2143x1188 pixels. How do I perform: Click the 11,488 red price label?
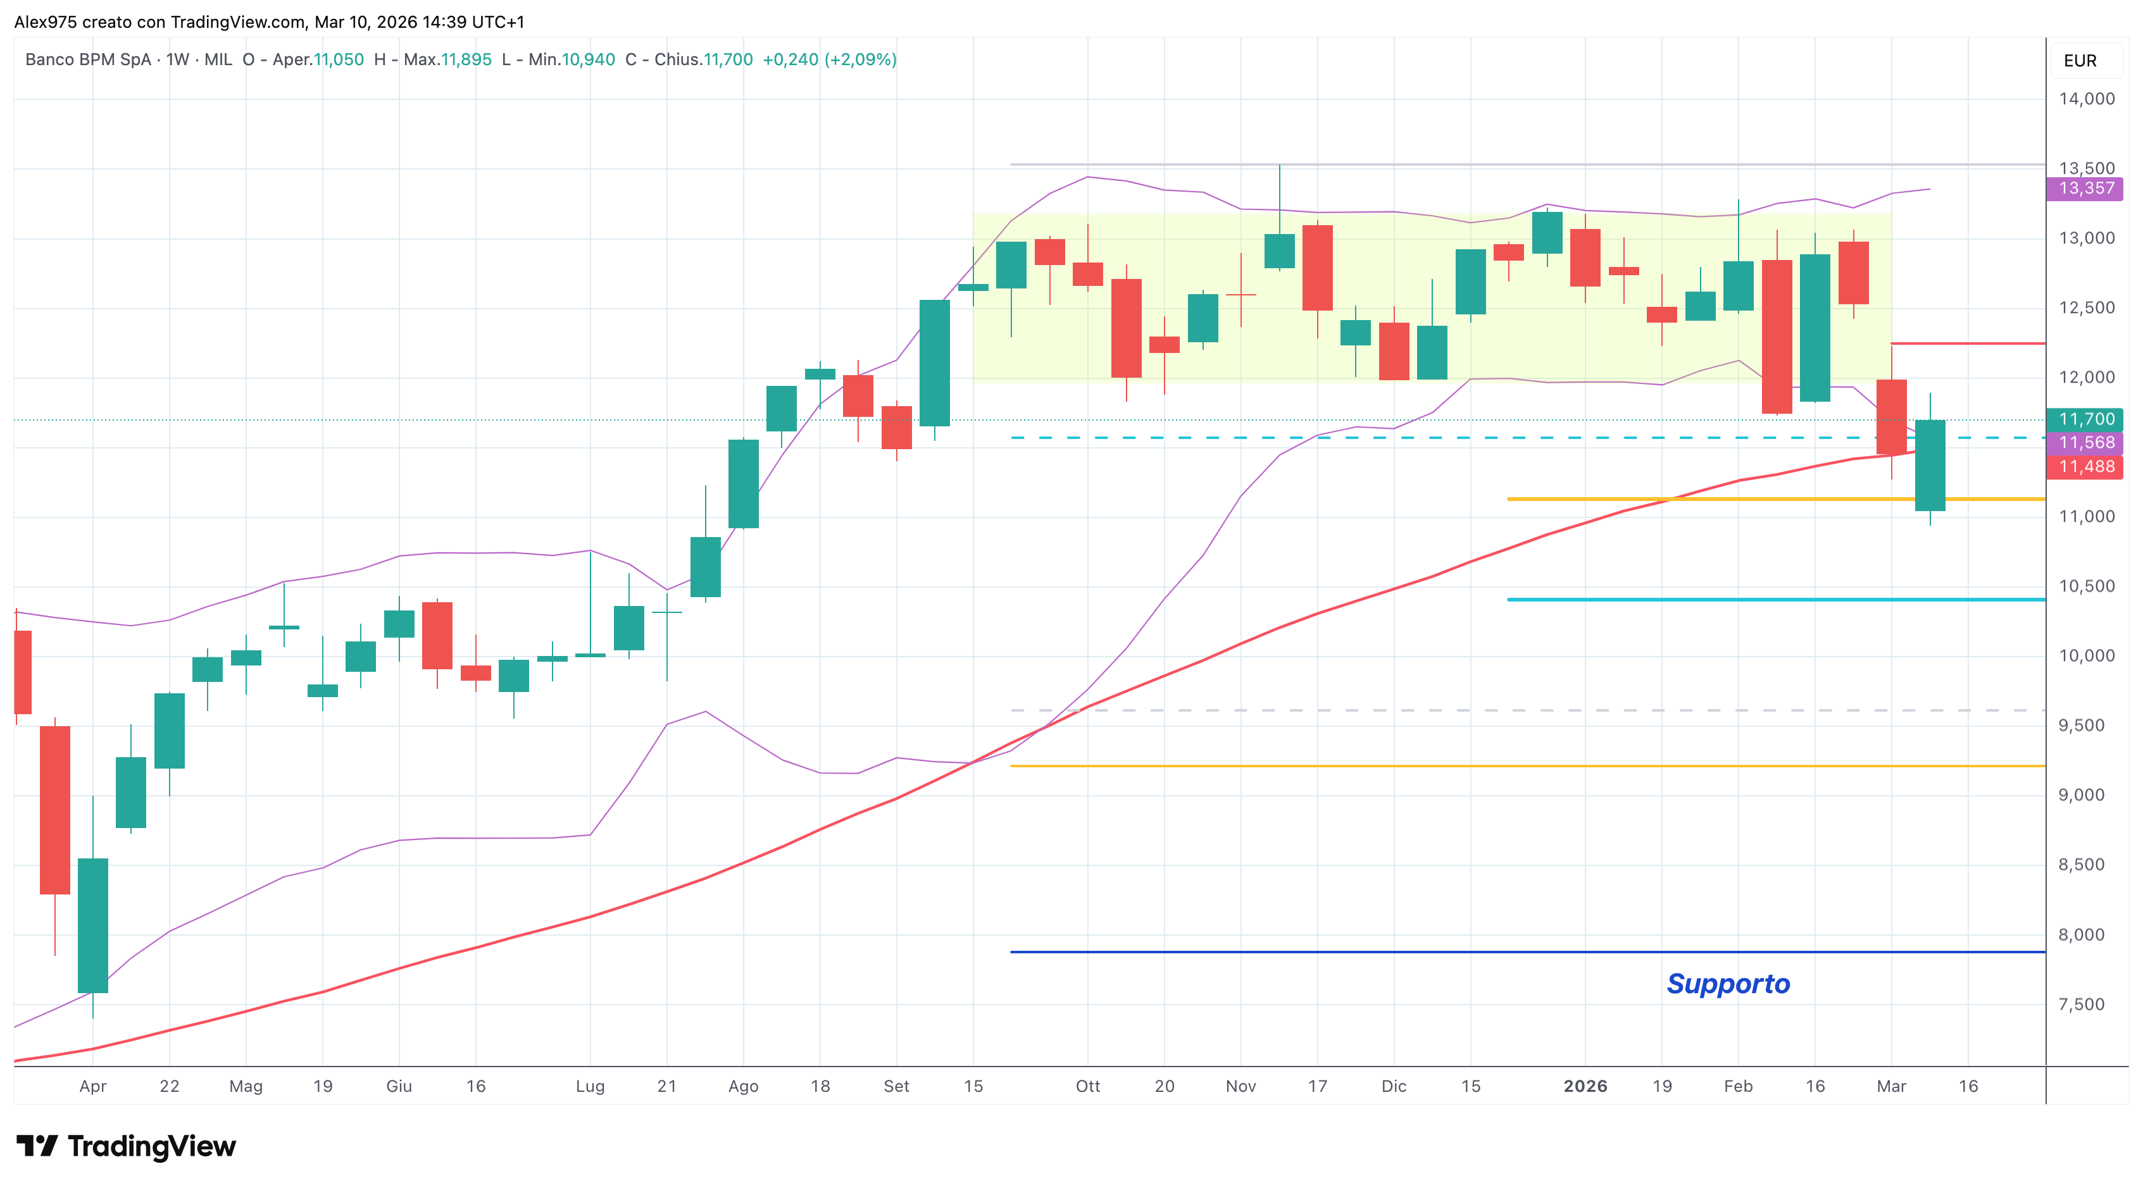pos(2085,466)
